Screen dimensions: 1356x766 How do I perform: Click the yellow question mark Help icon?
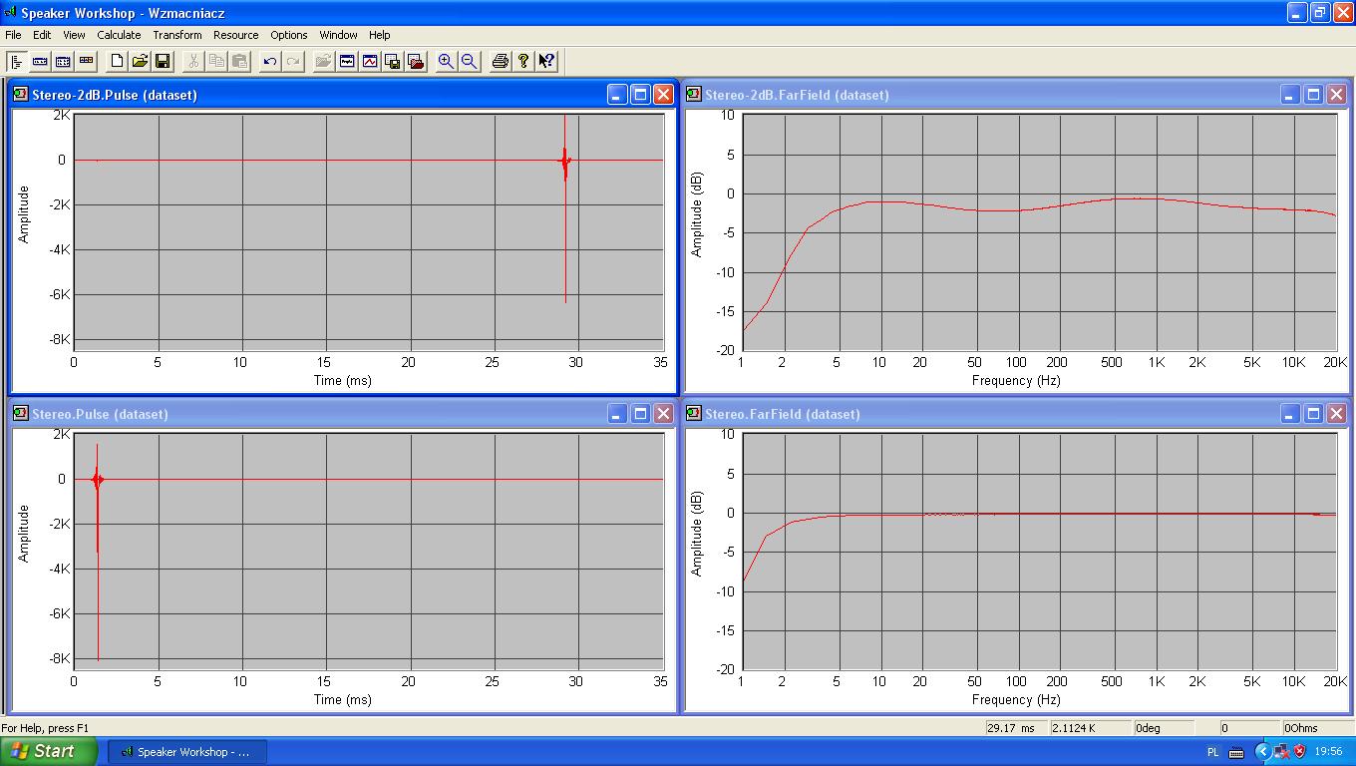click(x=523, y=61)
